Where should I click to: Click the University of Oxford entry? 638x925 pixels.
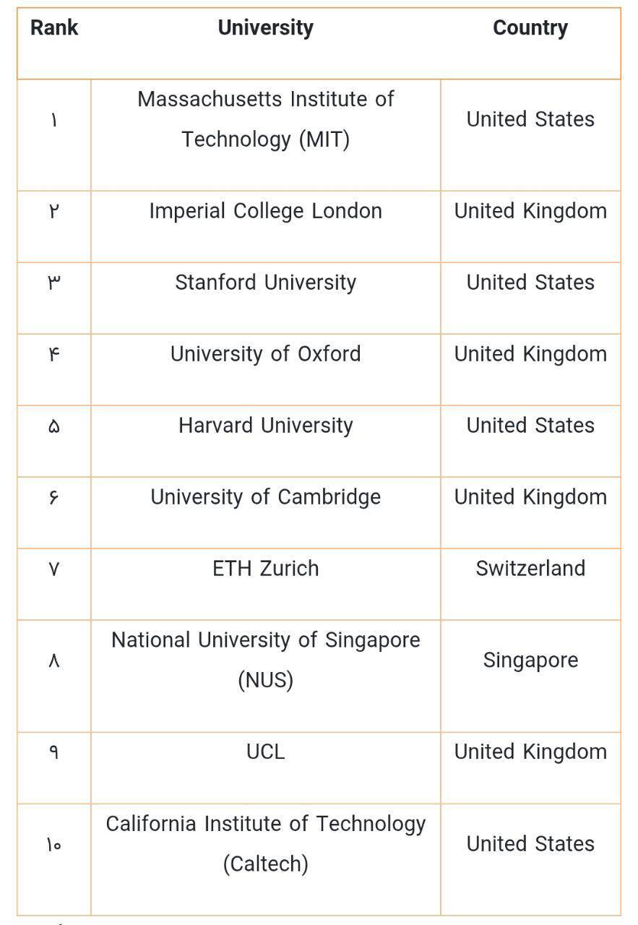[265, 354]
